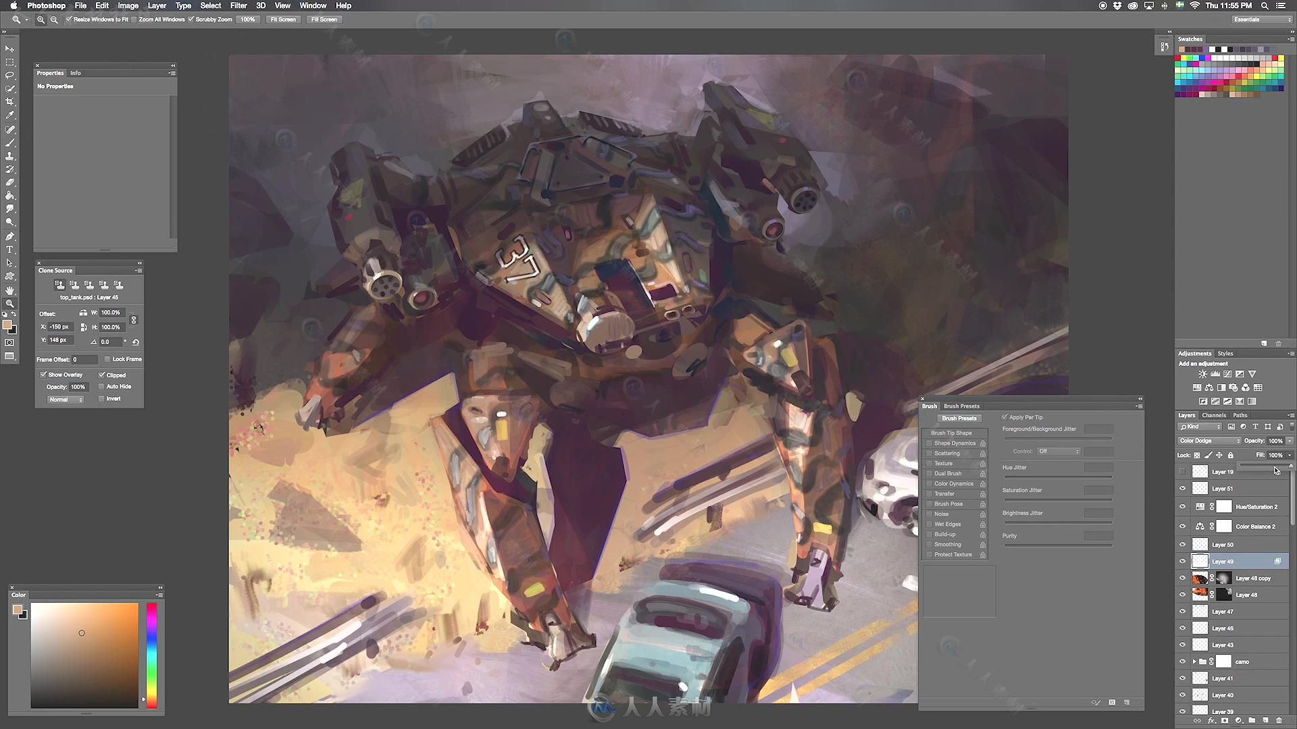Select the Clone Stamp tool

click(9, 156)
